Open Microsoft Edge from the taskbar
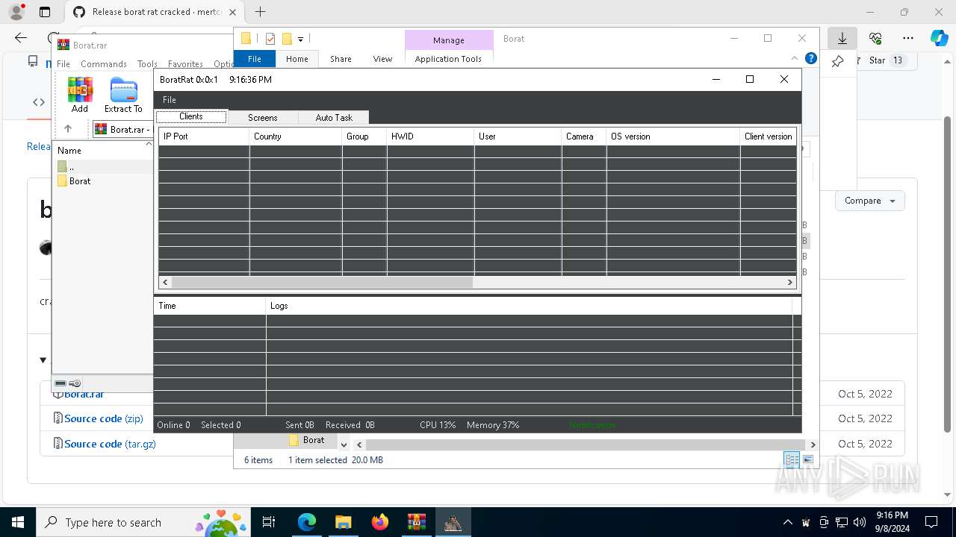 point(306,522)
